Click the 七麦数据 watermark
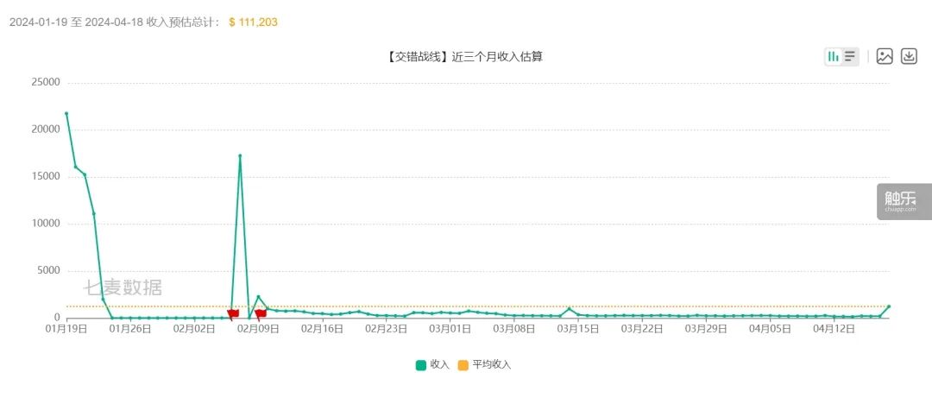The image size is (932, 404). [123, 287]
